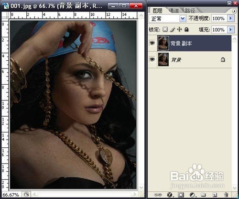
Task: Create new fill or adjustment layer
Action: pyautogui.click(x=193, y=195)
